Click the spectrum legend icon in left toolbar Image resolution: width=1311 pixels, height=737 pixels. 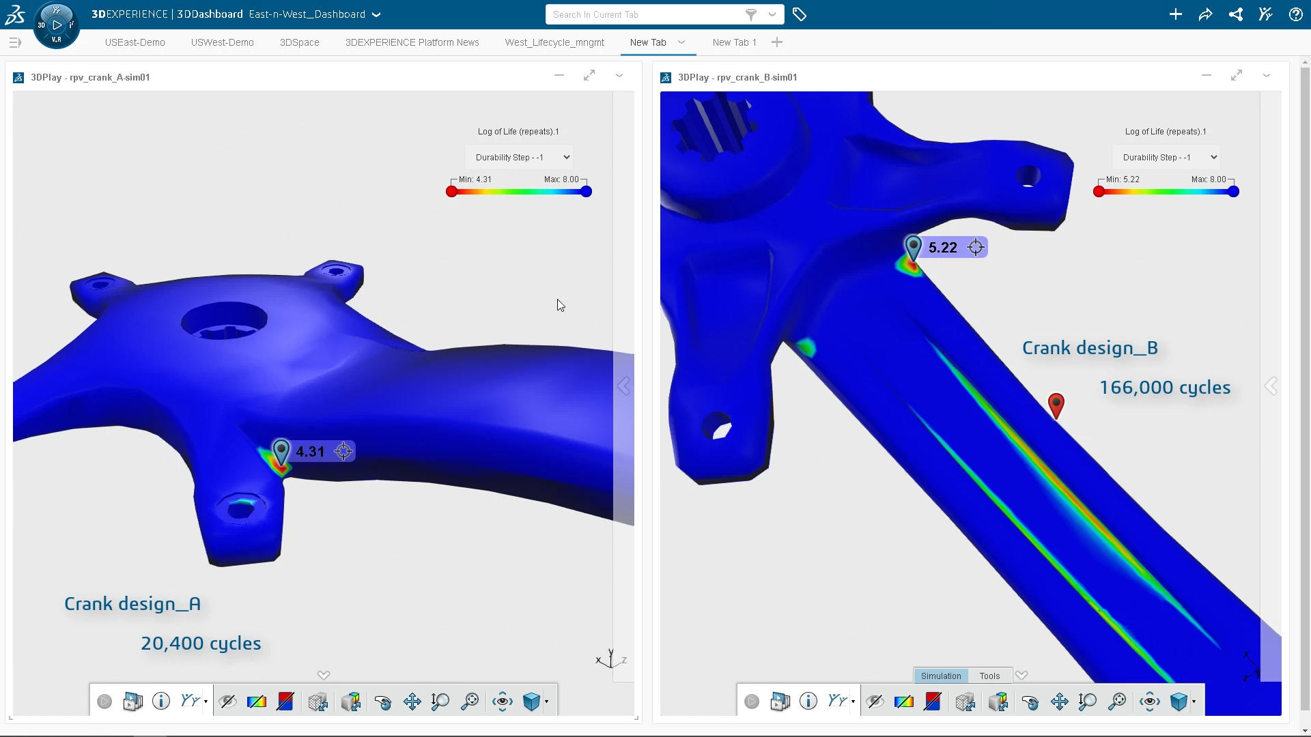(x=256, y=701)
